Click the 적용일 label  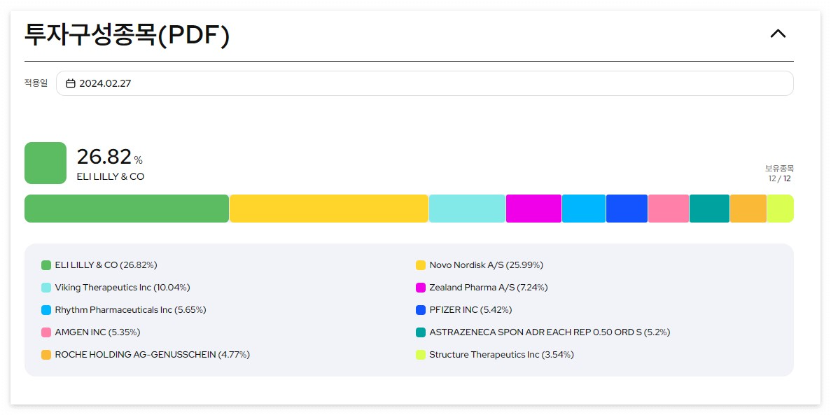[x=36, y=83]
